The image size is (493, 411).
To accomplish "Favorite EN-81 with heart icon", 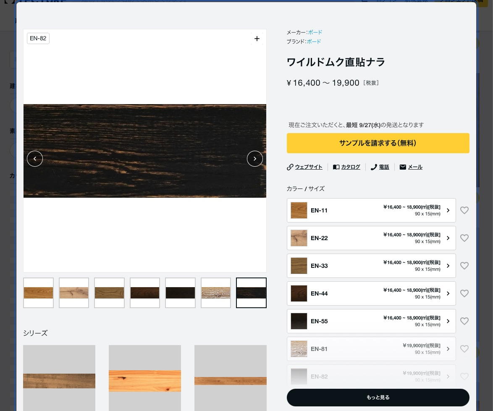I will (x=464, y=348).
